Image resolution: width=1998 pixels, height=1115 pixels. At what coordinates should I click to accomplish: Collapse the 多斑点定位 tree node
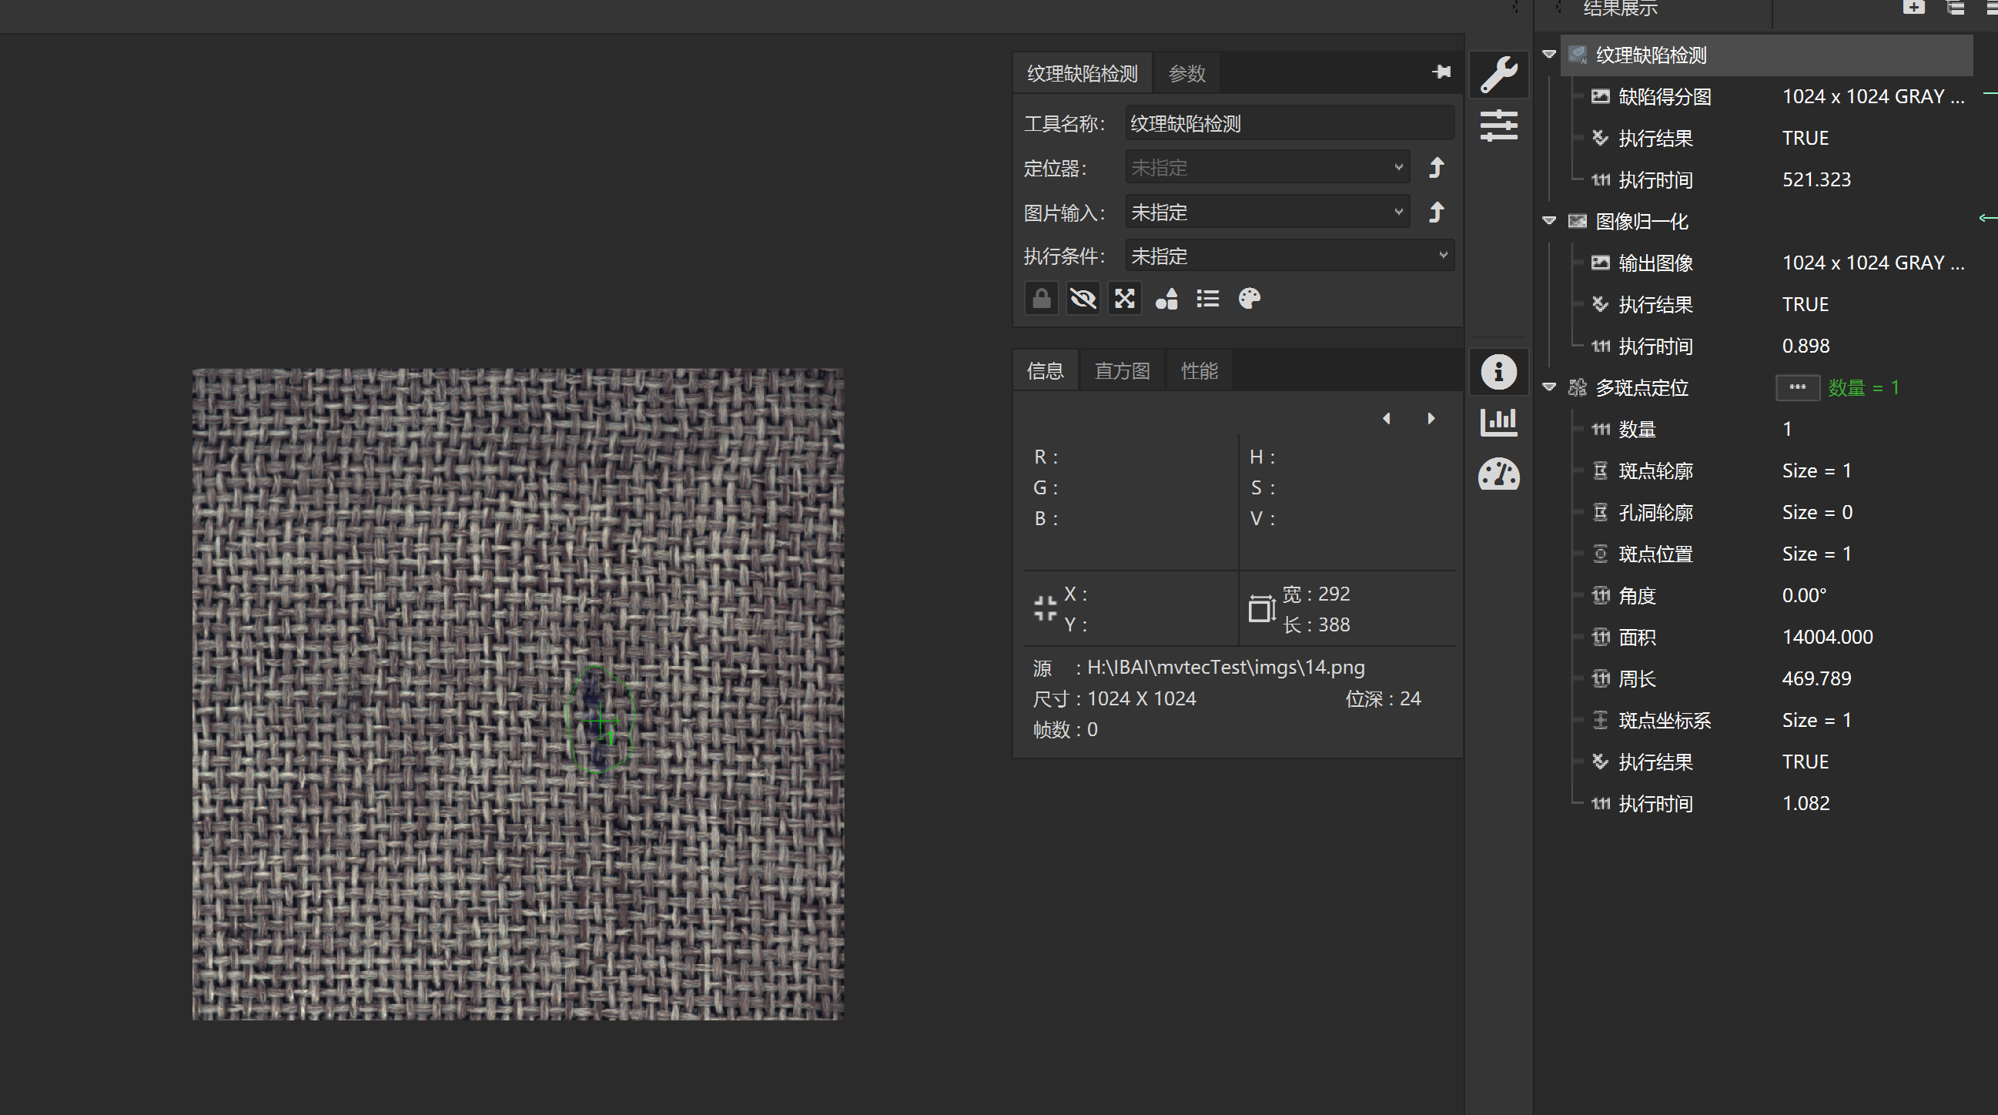click(1549, 387)
